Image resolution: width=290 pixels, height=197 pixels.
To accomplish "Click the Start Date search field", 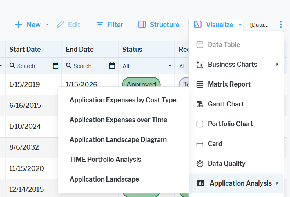I will [x=29, y=66].
